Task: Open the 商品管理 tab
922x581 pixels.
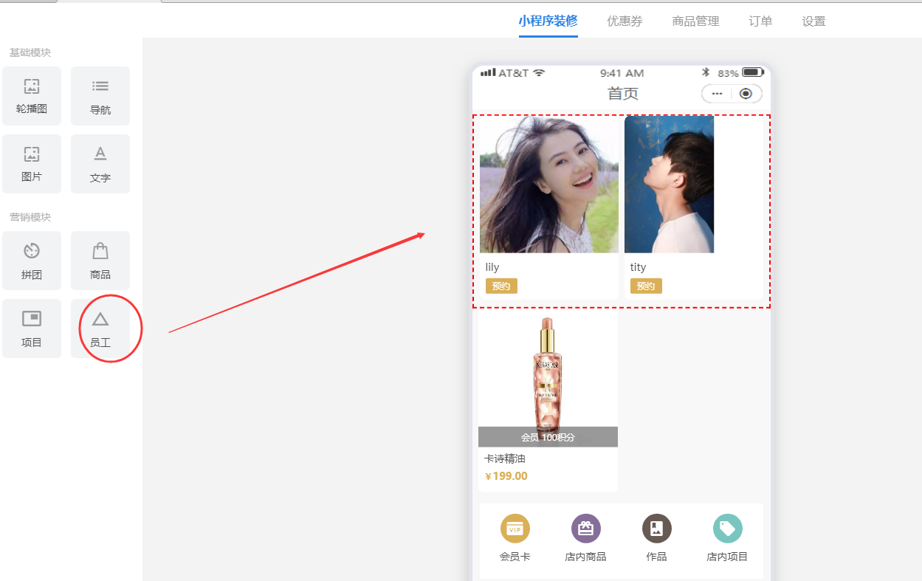Action: 695,21
